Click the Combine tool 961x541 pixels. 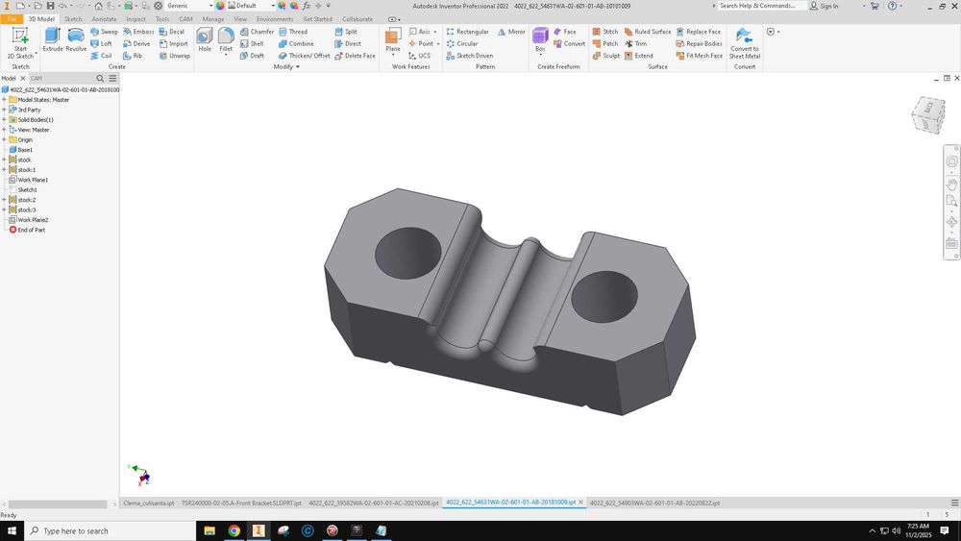296,43
